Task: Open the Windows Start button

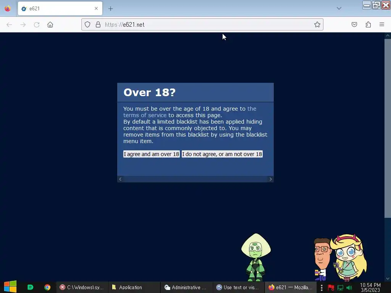Action: (10, 287)
